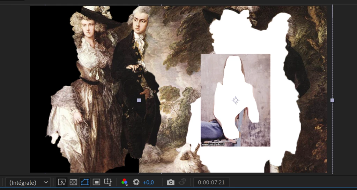
Task: Show snapshot using the eye-camera icon
Action: (182, 182)
